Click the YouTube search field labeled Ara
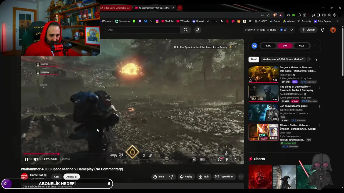 [142, 30]
